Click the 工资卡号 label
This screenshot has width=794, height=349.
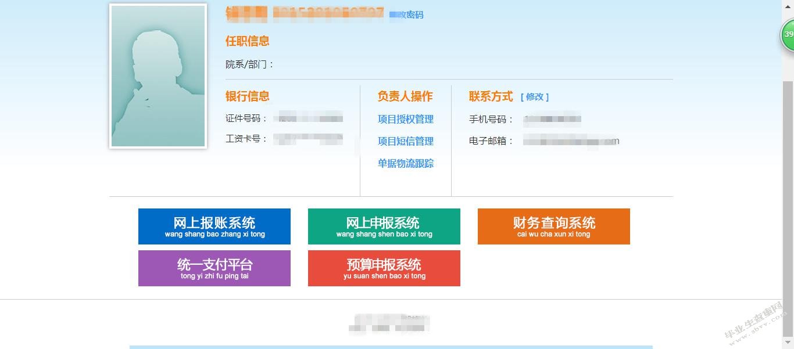click(246, 139)
